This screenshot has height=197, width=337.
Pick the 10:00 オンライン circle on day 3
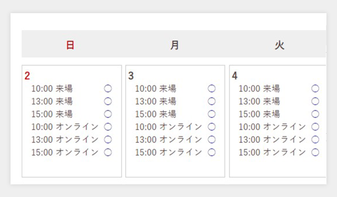tap(212, 127)
